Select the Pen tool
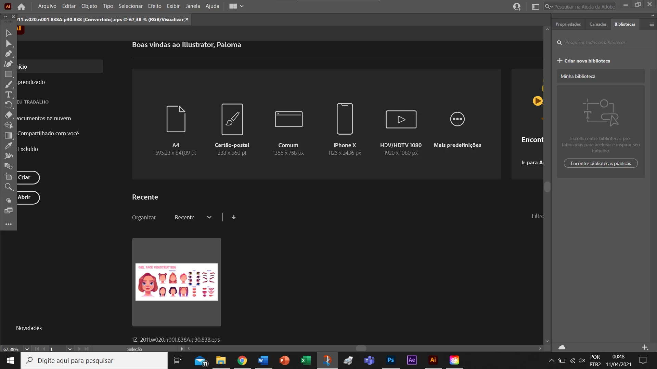The width and height of the screenshot is (657, 369). pyautogui.click(x=9, y=54)
